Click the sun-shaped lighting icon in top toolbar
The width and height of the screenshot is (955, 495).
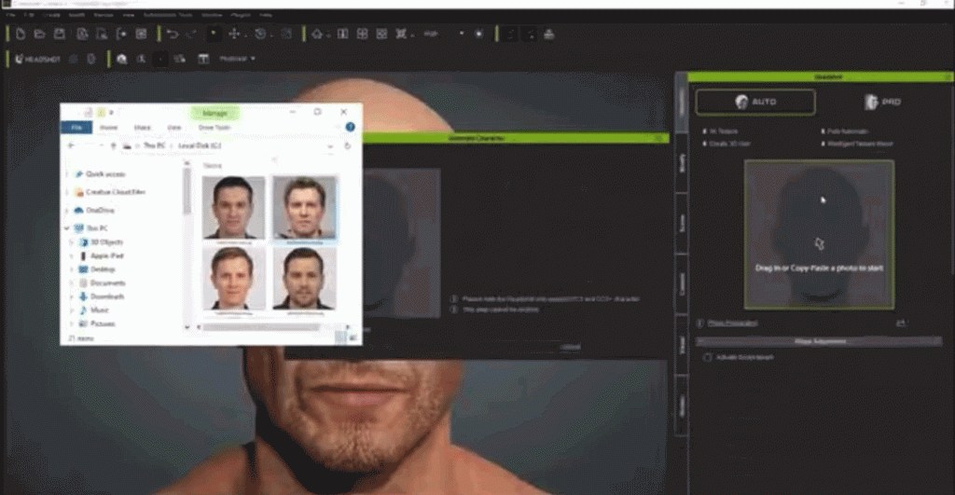(x=479, y=34)
